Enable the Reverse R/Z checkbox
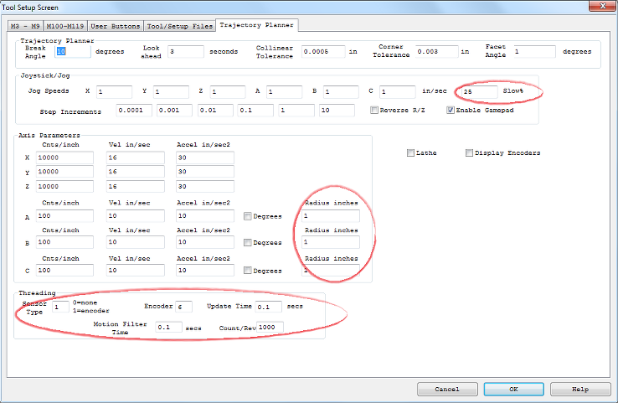The width and height of the screenshot is (618, 403). pos(375,111)
